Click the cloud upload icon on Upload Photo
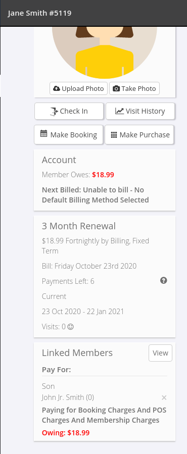This screenshot has width=187, height=454. click(57, 88)
